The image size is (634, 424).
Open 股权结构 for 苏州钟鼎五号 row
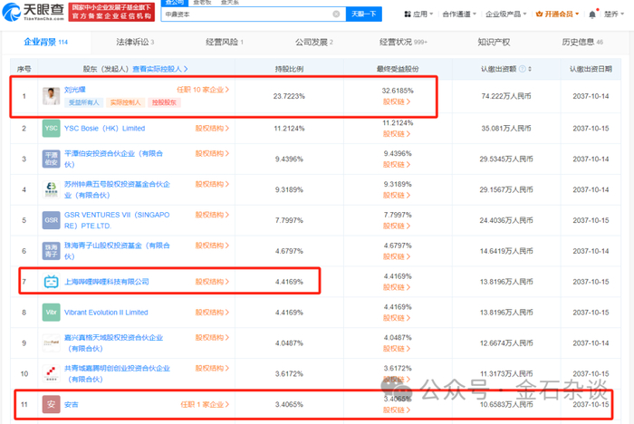tap(212, 185)
